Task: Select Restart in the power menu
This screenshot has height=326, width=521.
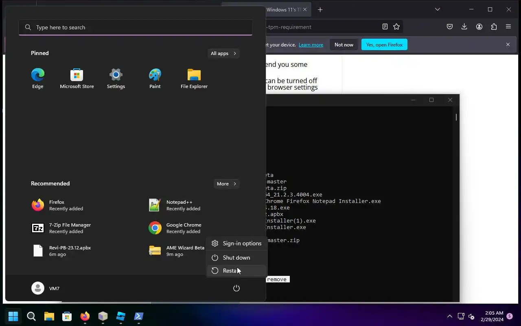Action: point(236,271)
